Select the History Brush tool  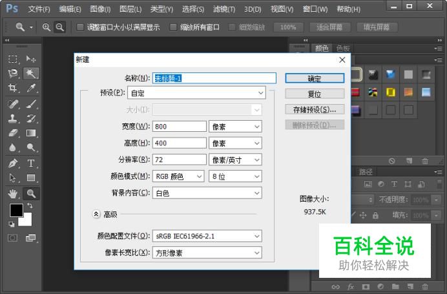[x=31, y=118]
